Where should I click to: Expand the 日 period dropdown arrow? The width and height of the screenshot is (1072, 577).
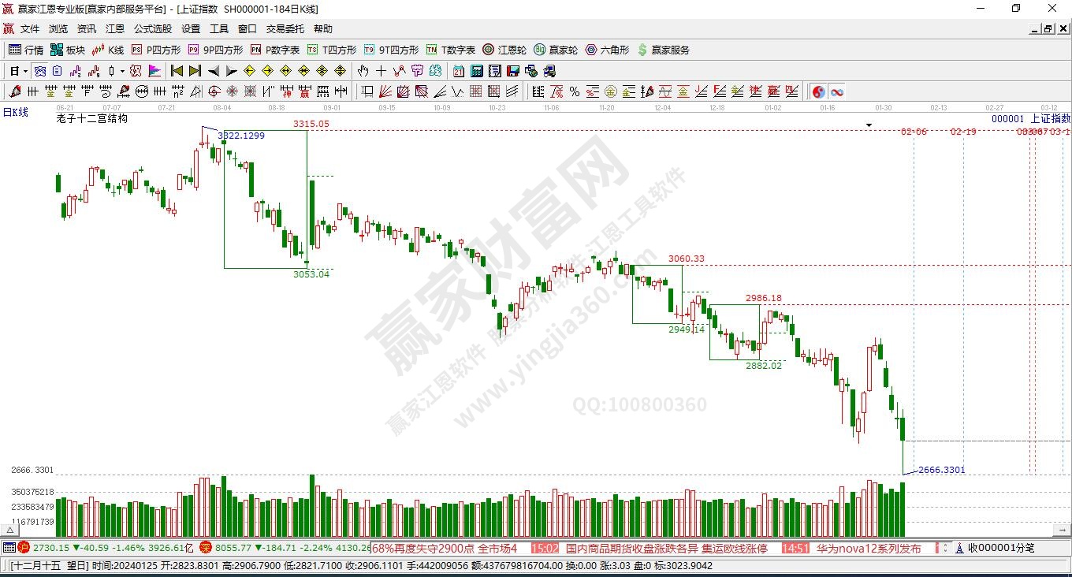point(25,71)
